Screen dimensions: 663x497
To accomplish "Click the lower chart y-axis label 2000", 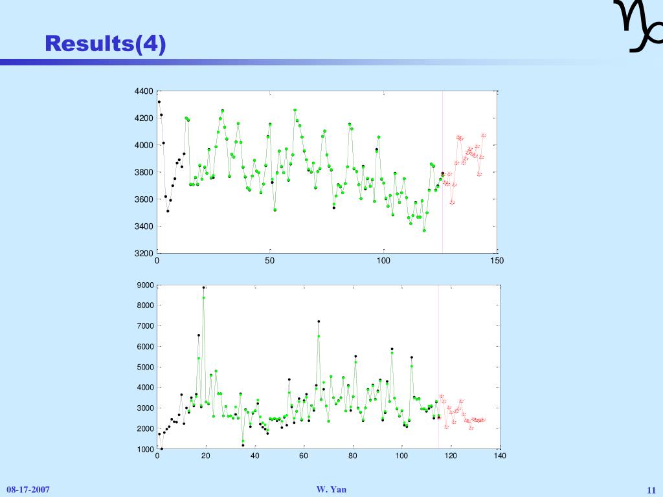I will (146, 428).
